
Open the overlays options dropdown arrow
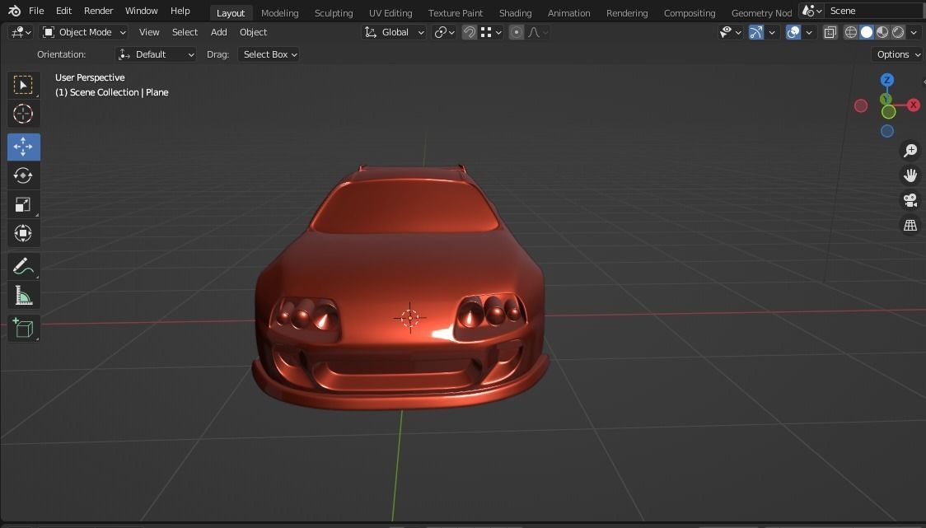coord(809,32)
